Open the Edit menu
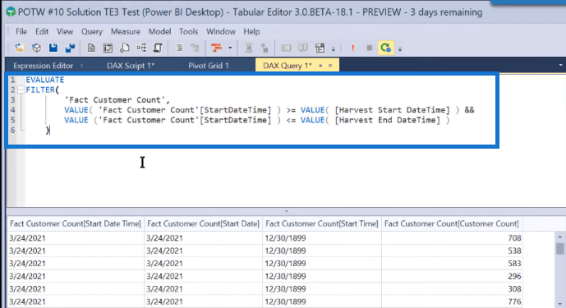Image resolution: width=566 pixels, height=308 pixels. coord(42,31)
